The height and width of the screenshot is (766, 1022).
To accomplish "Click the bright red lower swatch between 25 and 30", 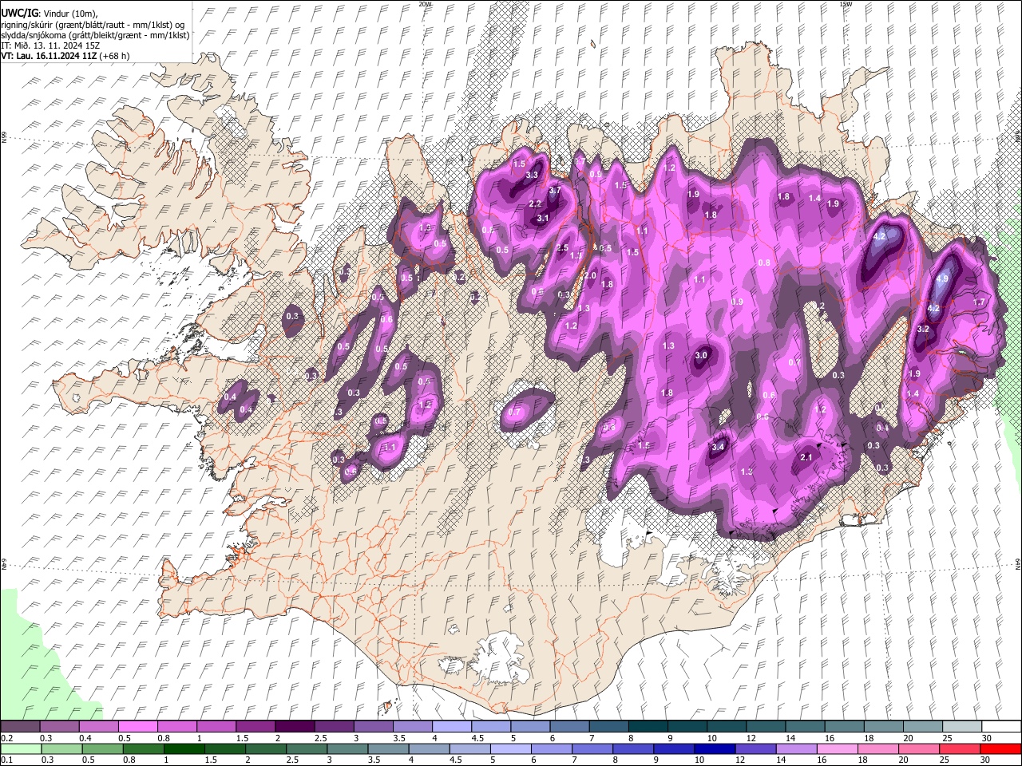I will 961,748.
